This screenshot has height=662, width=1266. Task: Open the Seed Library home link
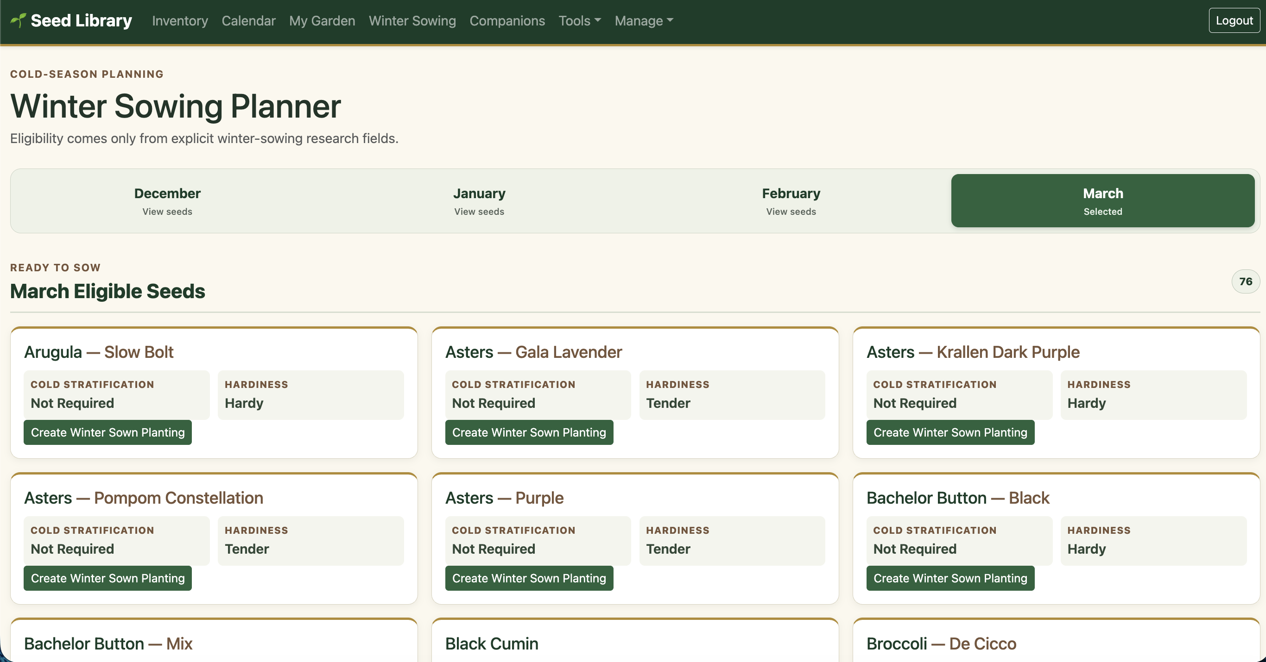[71, 21]
